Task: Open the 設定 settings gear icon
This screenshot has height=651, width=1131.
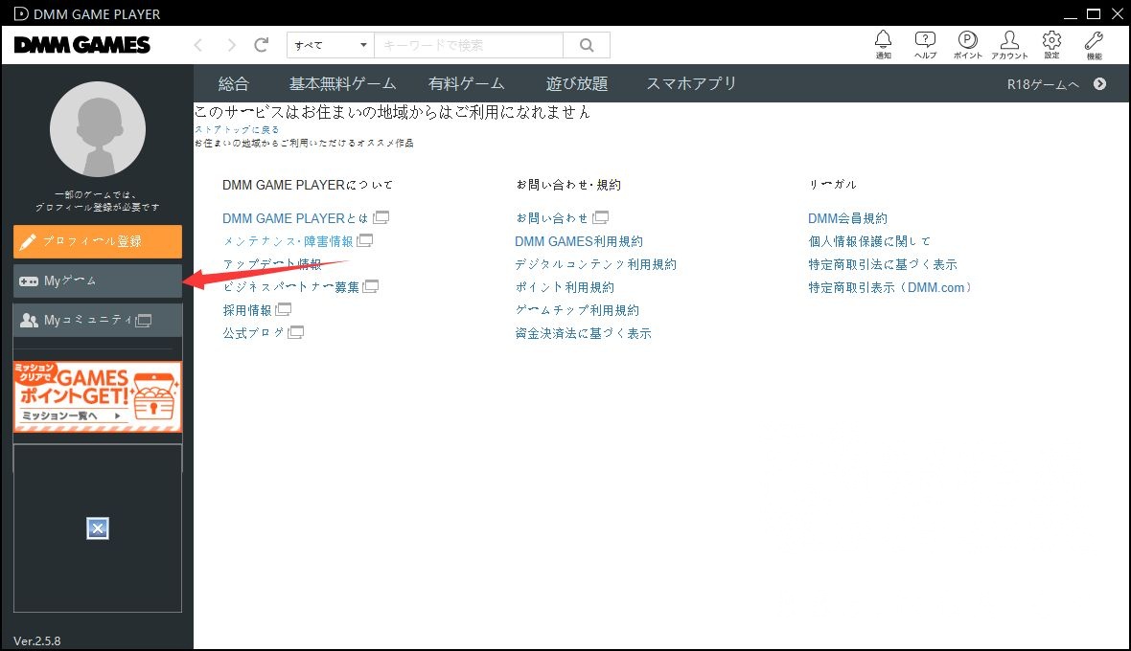Action: point(1051,40)
